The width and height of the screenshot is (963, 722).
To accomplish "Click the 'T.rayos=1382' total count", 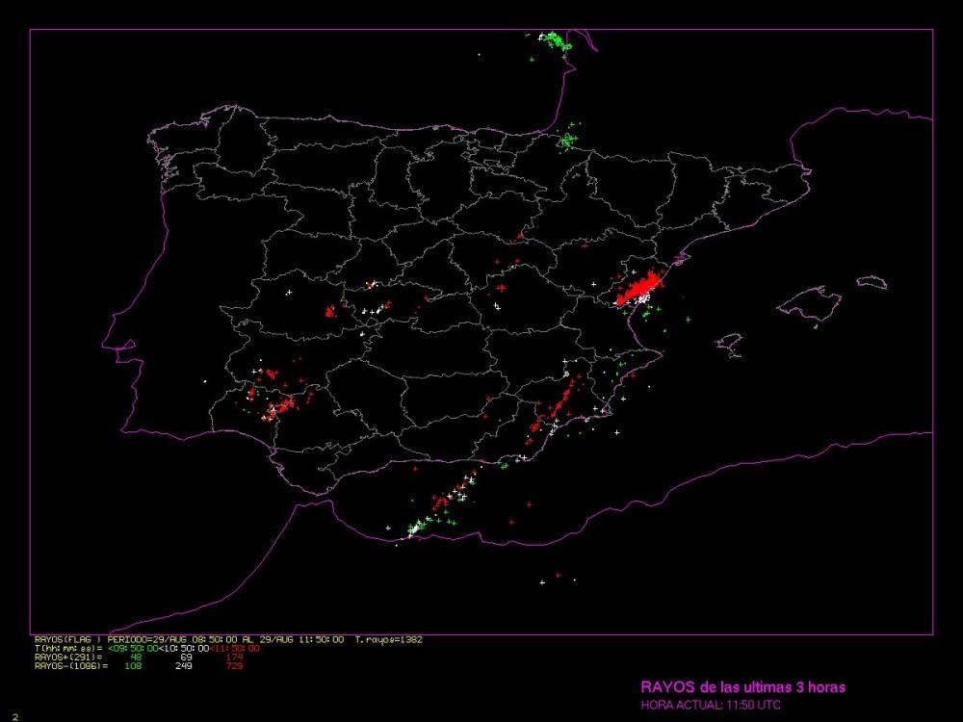I will pyautogui.click(x=388, y=639).
